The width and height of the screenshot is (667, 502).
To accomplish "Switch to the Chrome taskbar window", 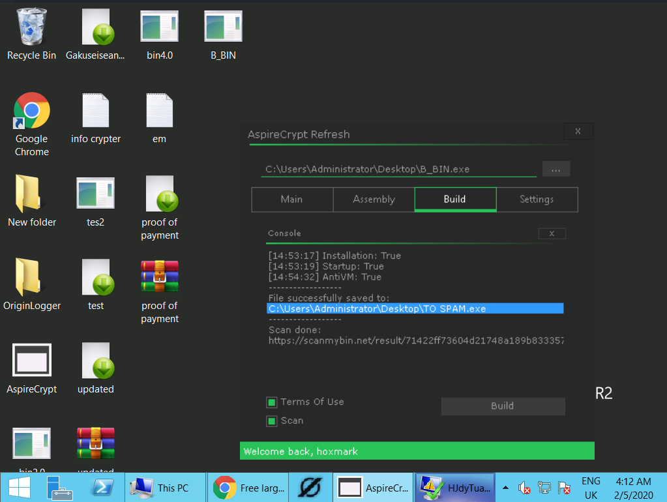I will [x=249, y=488].
